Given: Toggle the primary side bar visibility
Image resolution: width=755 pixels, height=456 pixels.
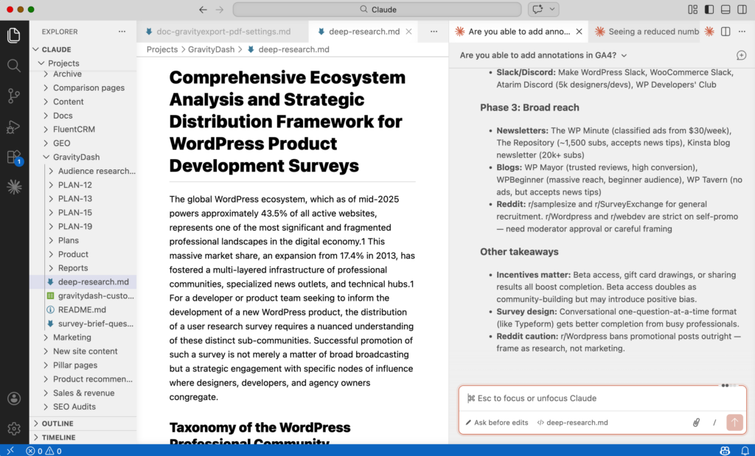Looking at the screenshot, I should click(x=709, y=8).
